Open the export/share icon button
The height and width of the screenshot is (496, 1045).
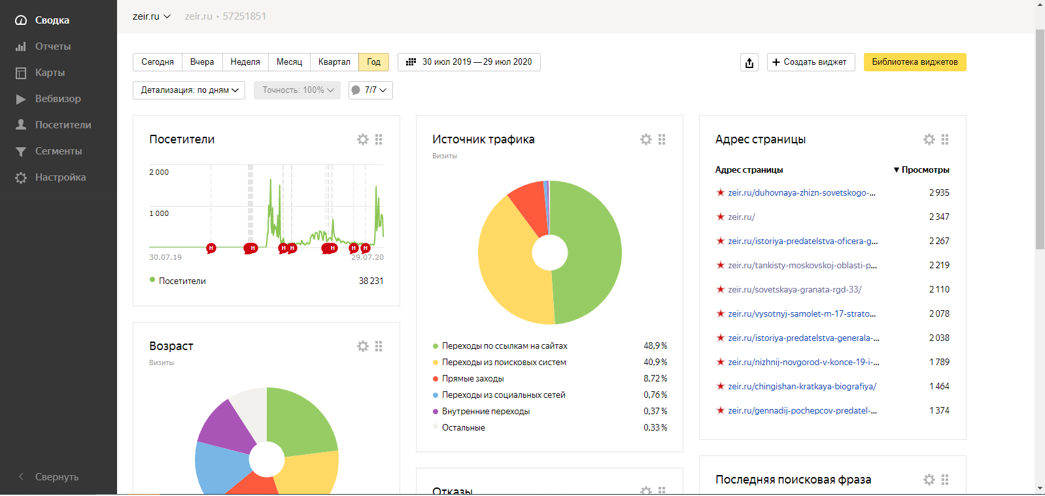(x=749, y=62)
